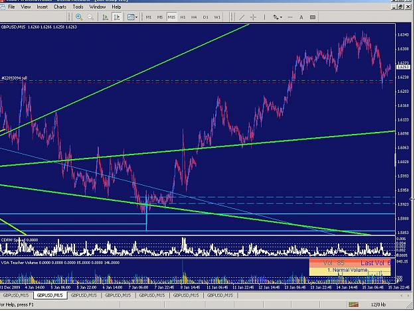The image size is (415, 311).
Task: Select the M15 timeframe button
Action: click(x=171, y=17)
